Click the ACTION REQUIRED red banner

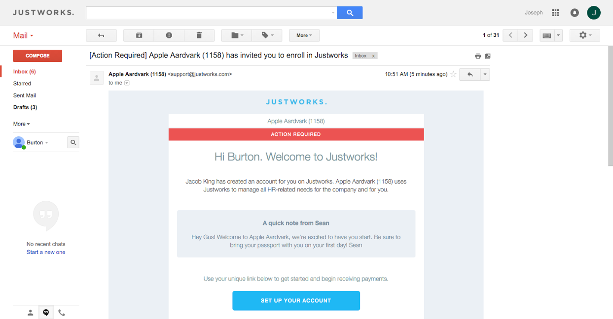click(x=296, y=134)
